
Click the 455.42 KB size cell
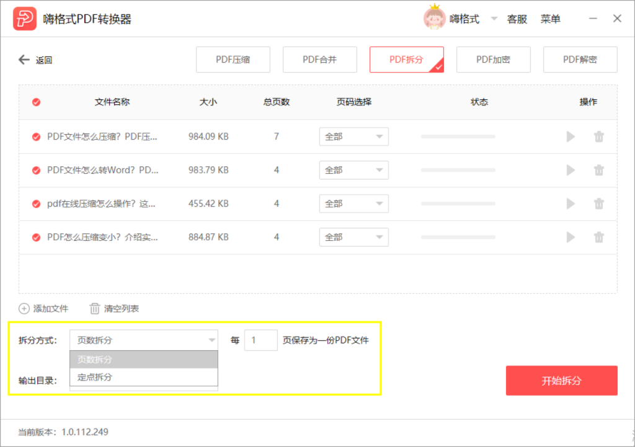[208, 204]
